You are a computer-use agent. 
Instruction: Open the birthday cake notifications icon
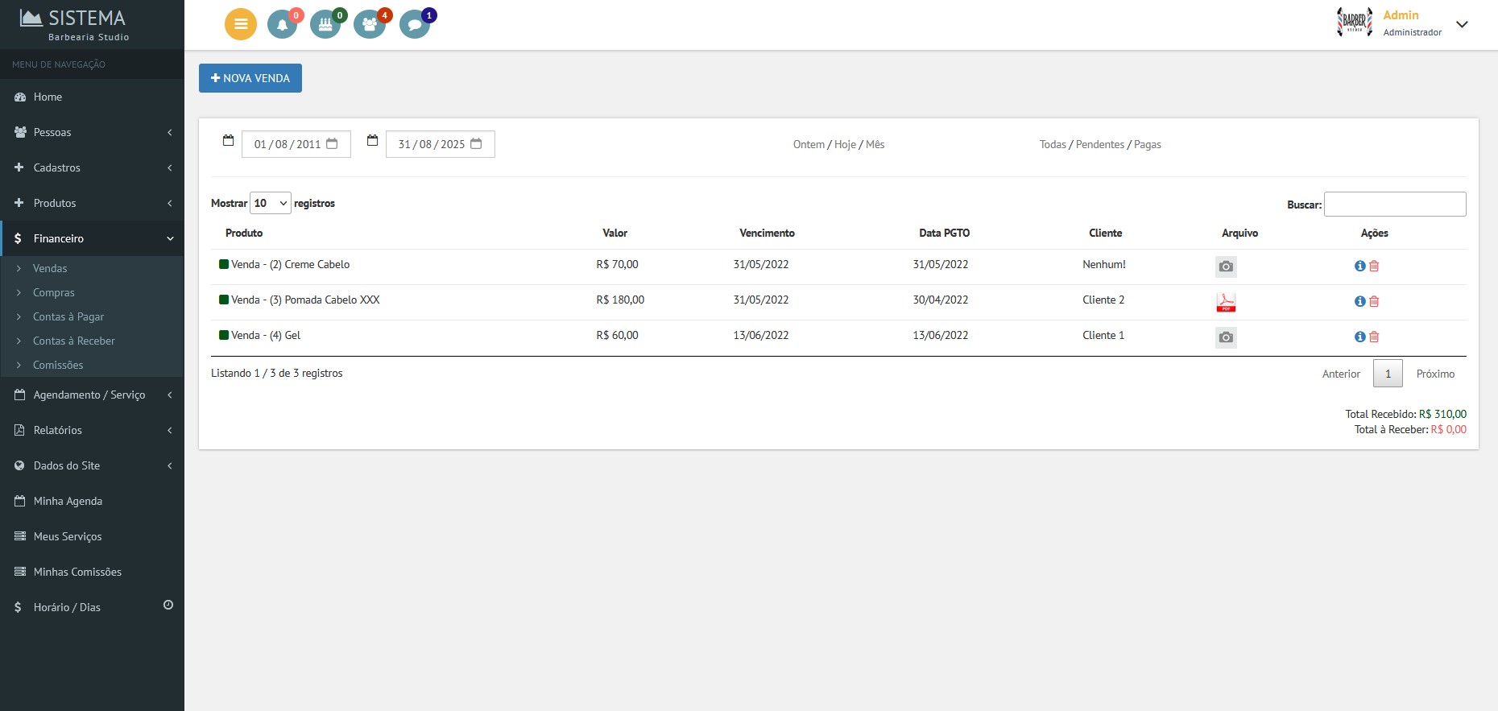pyautogui.click(x=325, y=25)
